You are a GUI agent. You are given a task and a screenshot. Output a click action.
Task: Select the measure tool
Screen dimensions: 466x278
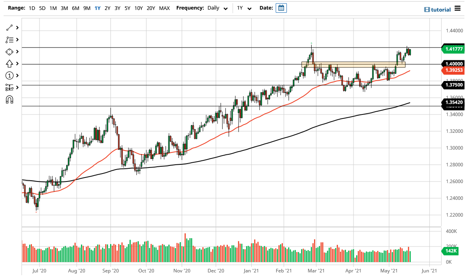pyautogui.click(x=9, y=87)
